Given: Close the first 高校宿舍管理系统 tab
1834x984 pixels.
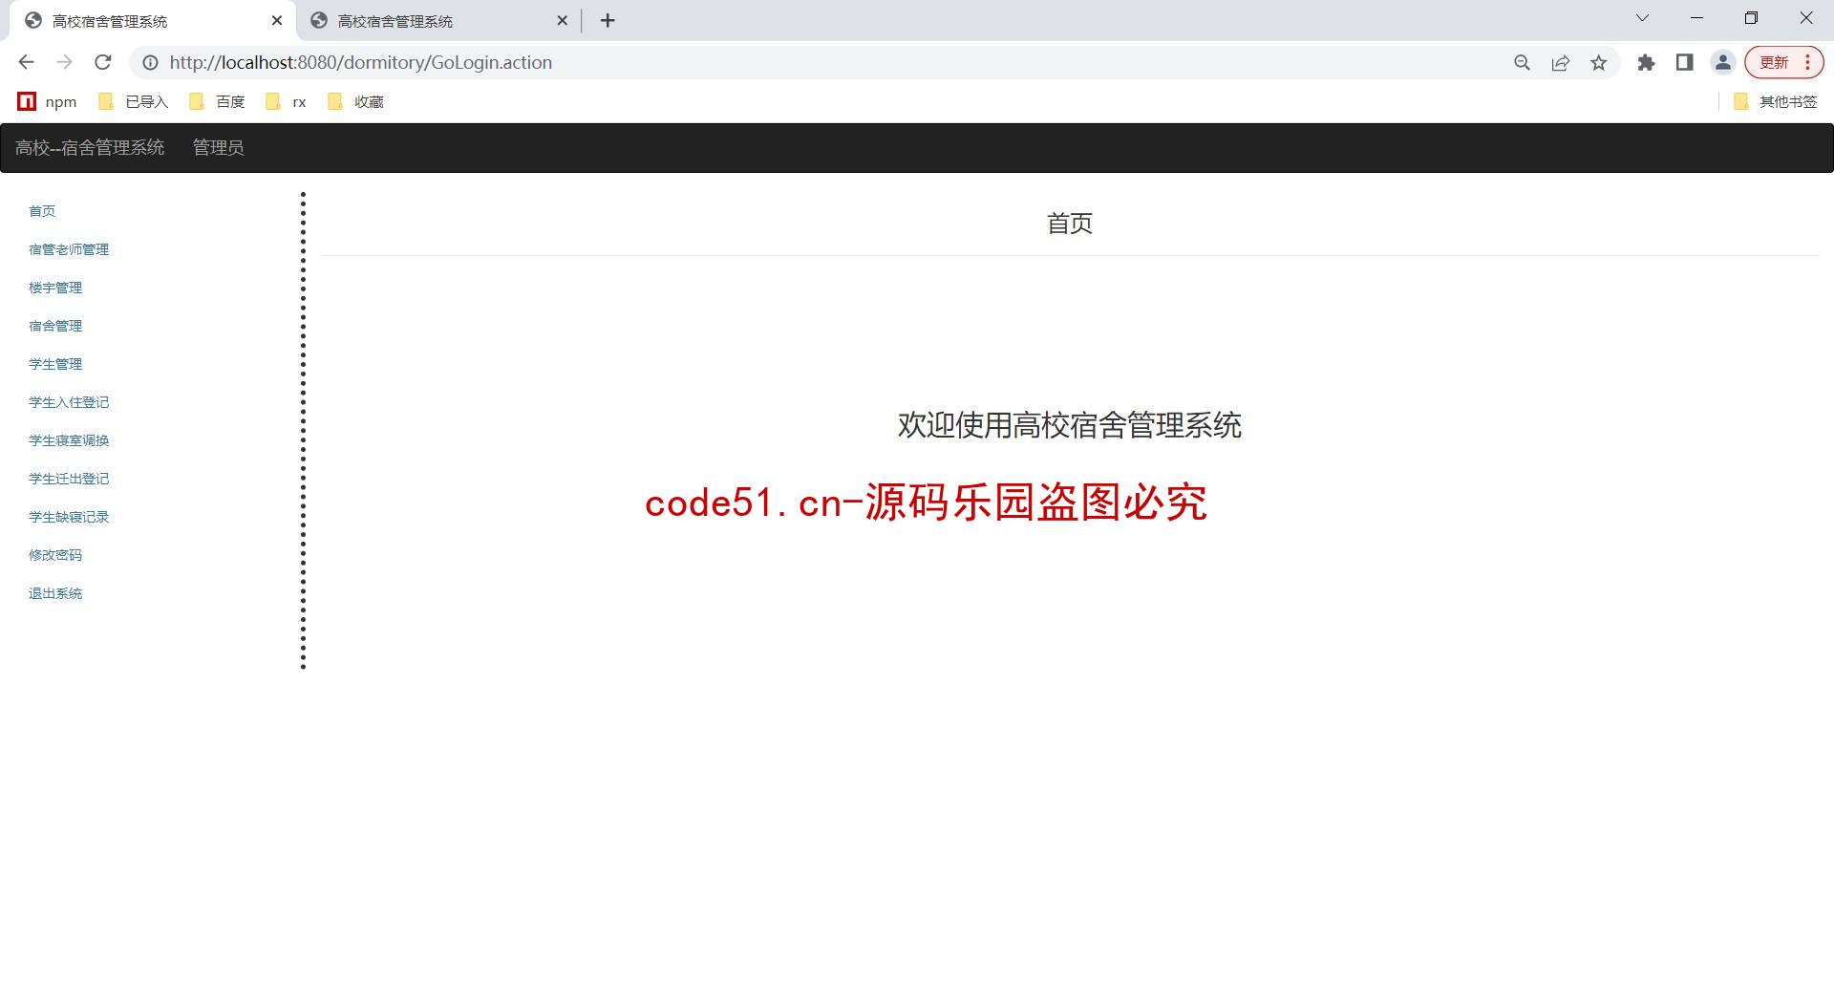Looking at the screenshot, I should (x=277, y=20).
